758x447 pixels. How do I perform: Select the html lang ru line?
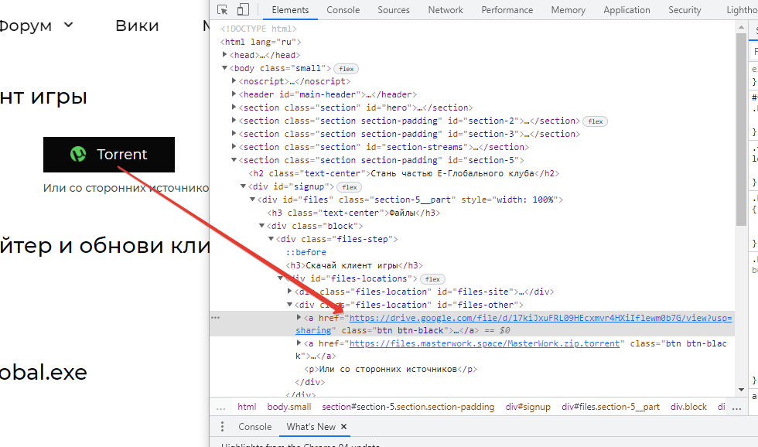pos(261,42)
